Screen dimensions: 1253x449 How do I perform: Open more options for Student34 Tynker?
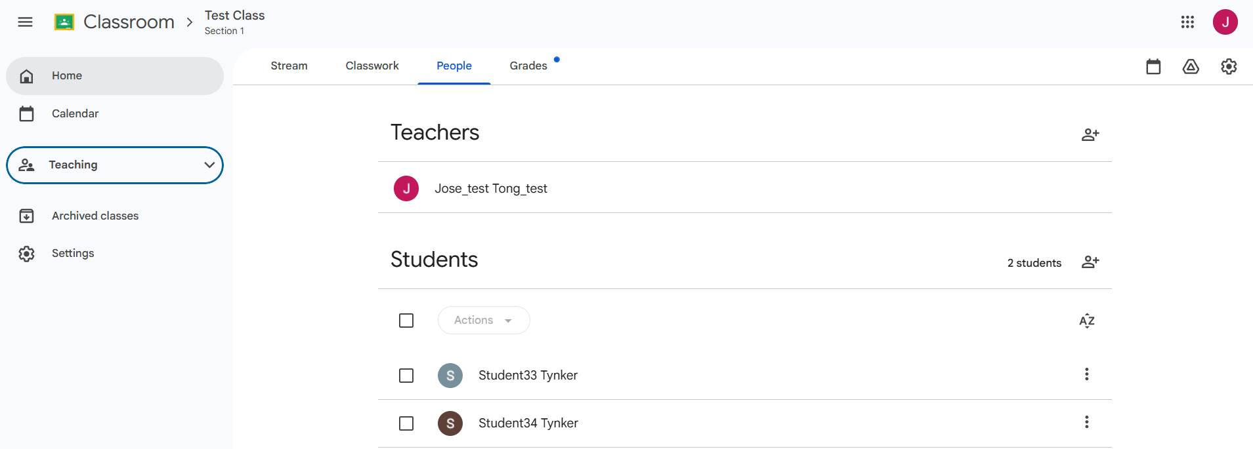[1087, 422]
